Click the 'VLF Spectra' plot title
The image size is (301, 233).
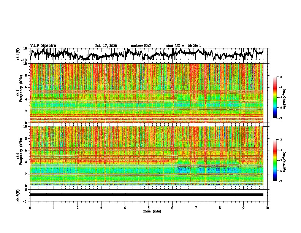pos(43,46)
